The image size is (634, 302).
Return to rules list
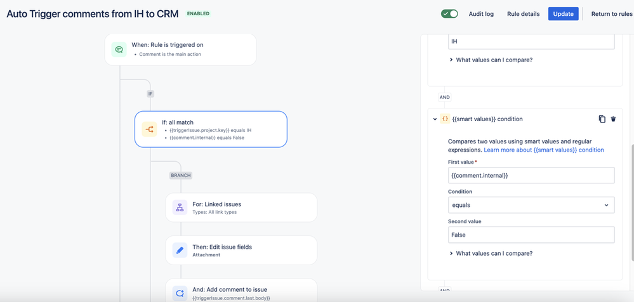point(612,14)
